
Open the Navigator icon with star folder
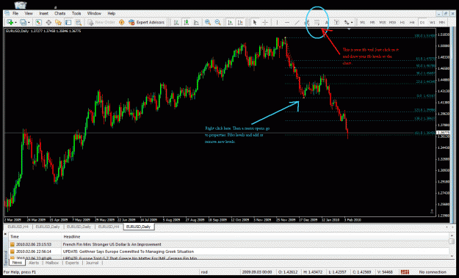click(58, 22)
